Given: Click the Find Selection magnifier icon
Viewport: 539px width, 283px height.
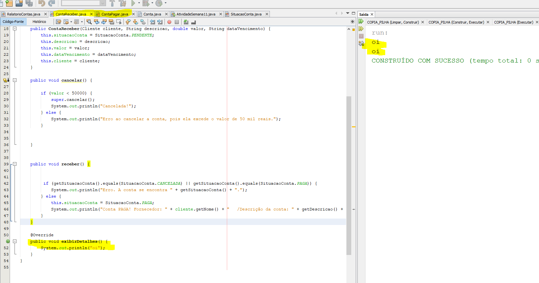Looking at the screenshot, I should [89, 22].
